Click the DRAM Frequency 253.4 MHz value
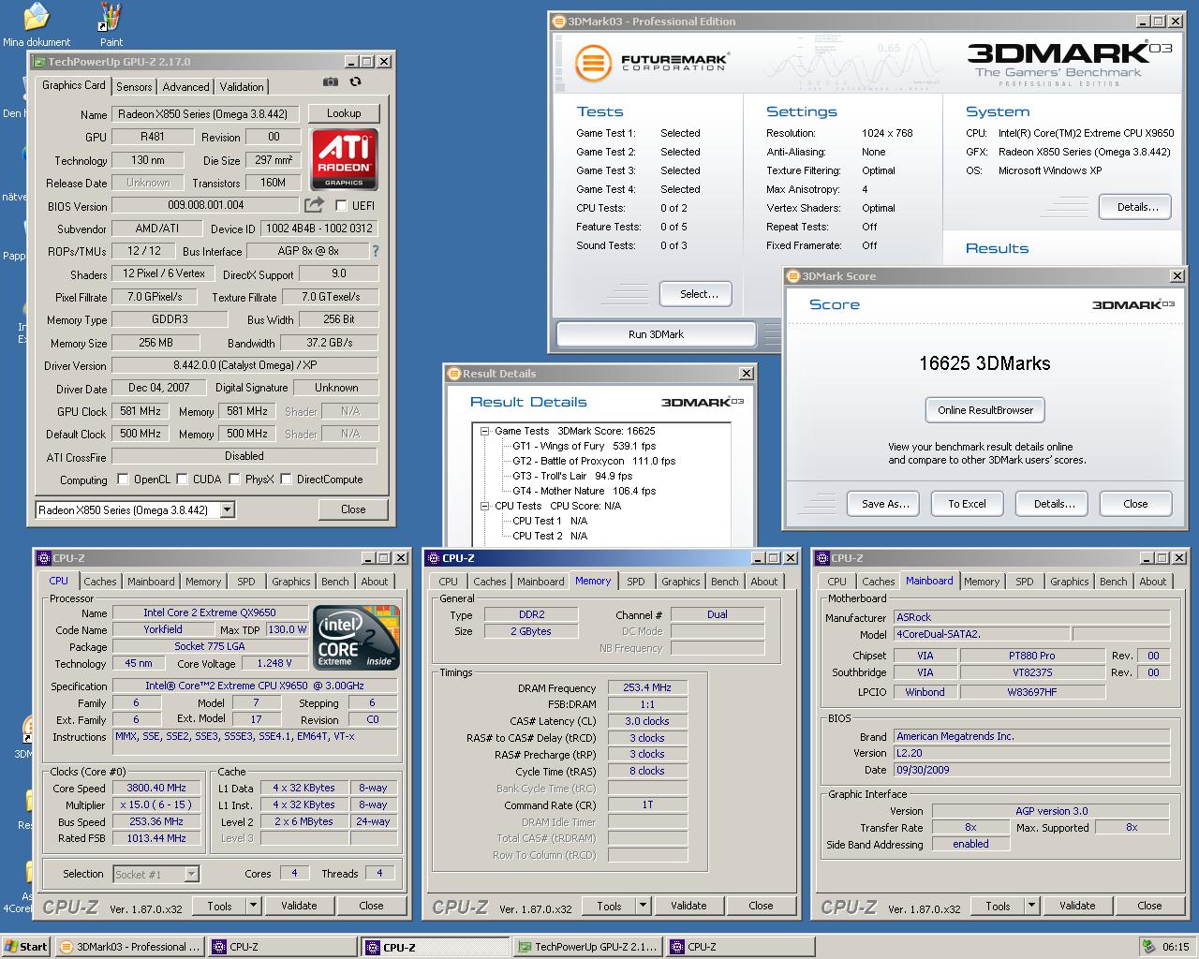The height and width of the screenshot is (959, 1199). tap(647, 687)
